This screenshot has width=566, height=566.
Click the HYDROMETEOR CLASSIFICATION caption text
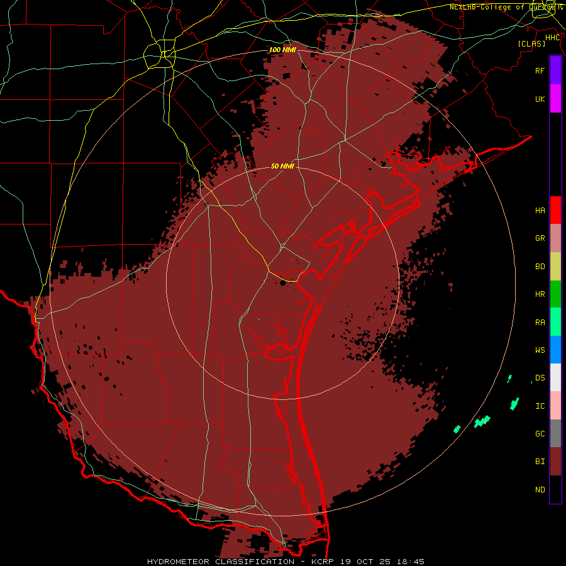pos(221,562)
